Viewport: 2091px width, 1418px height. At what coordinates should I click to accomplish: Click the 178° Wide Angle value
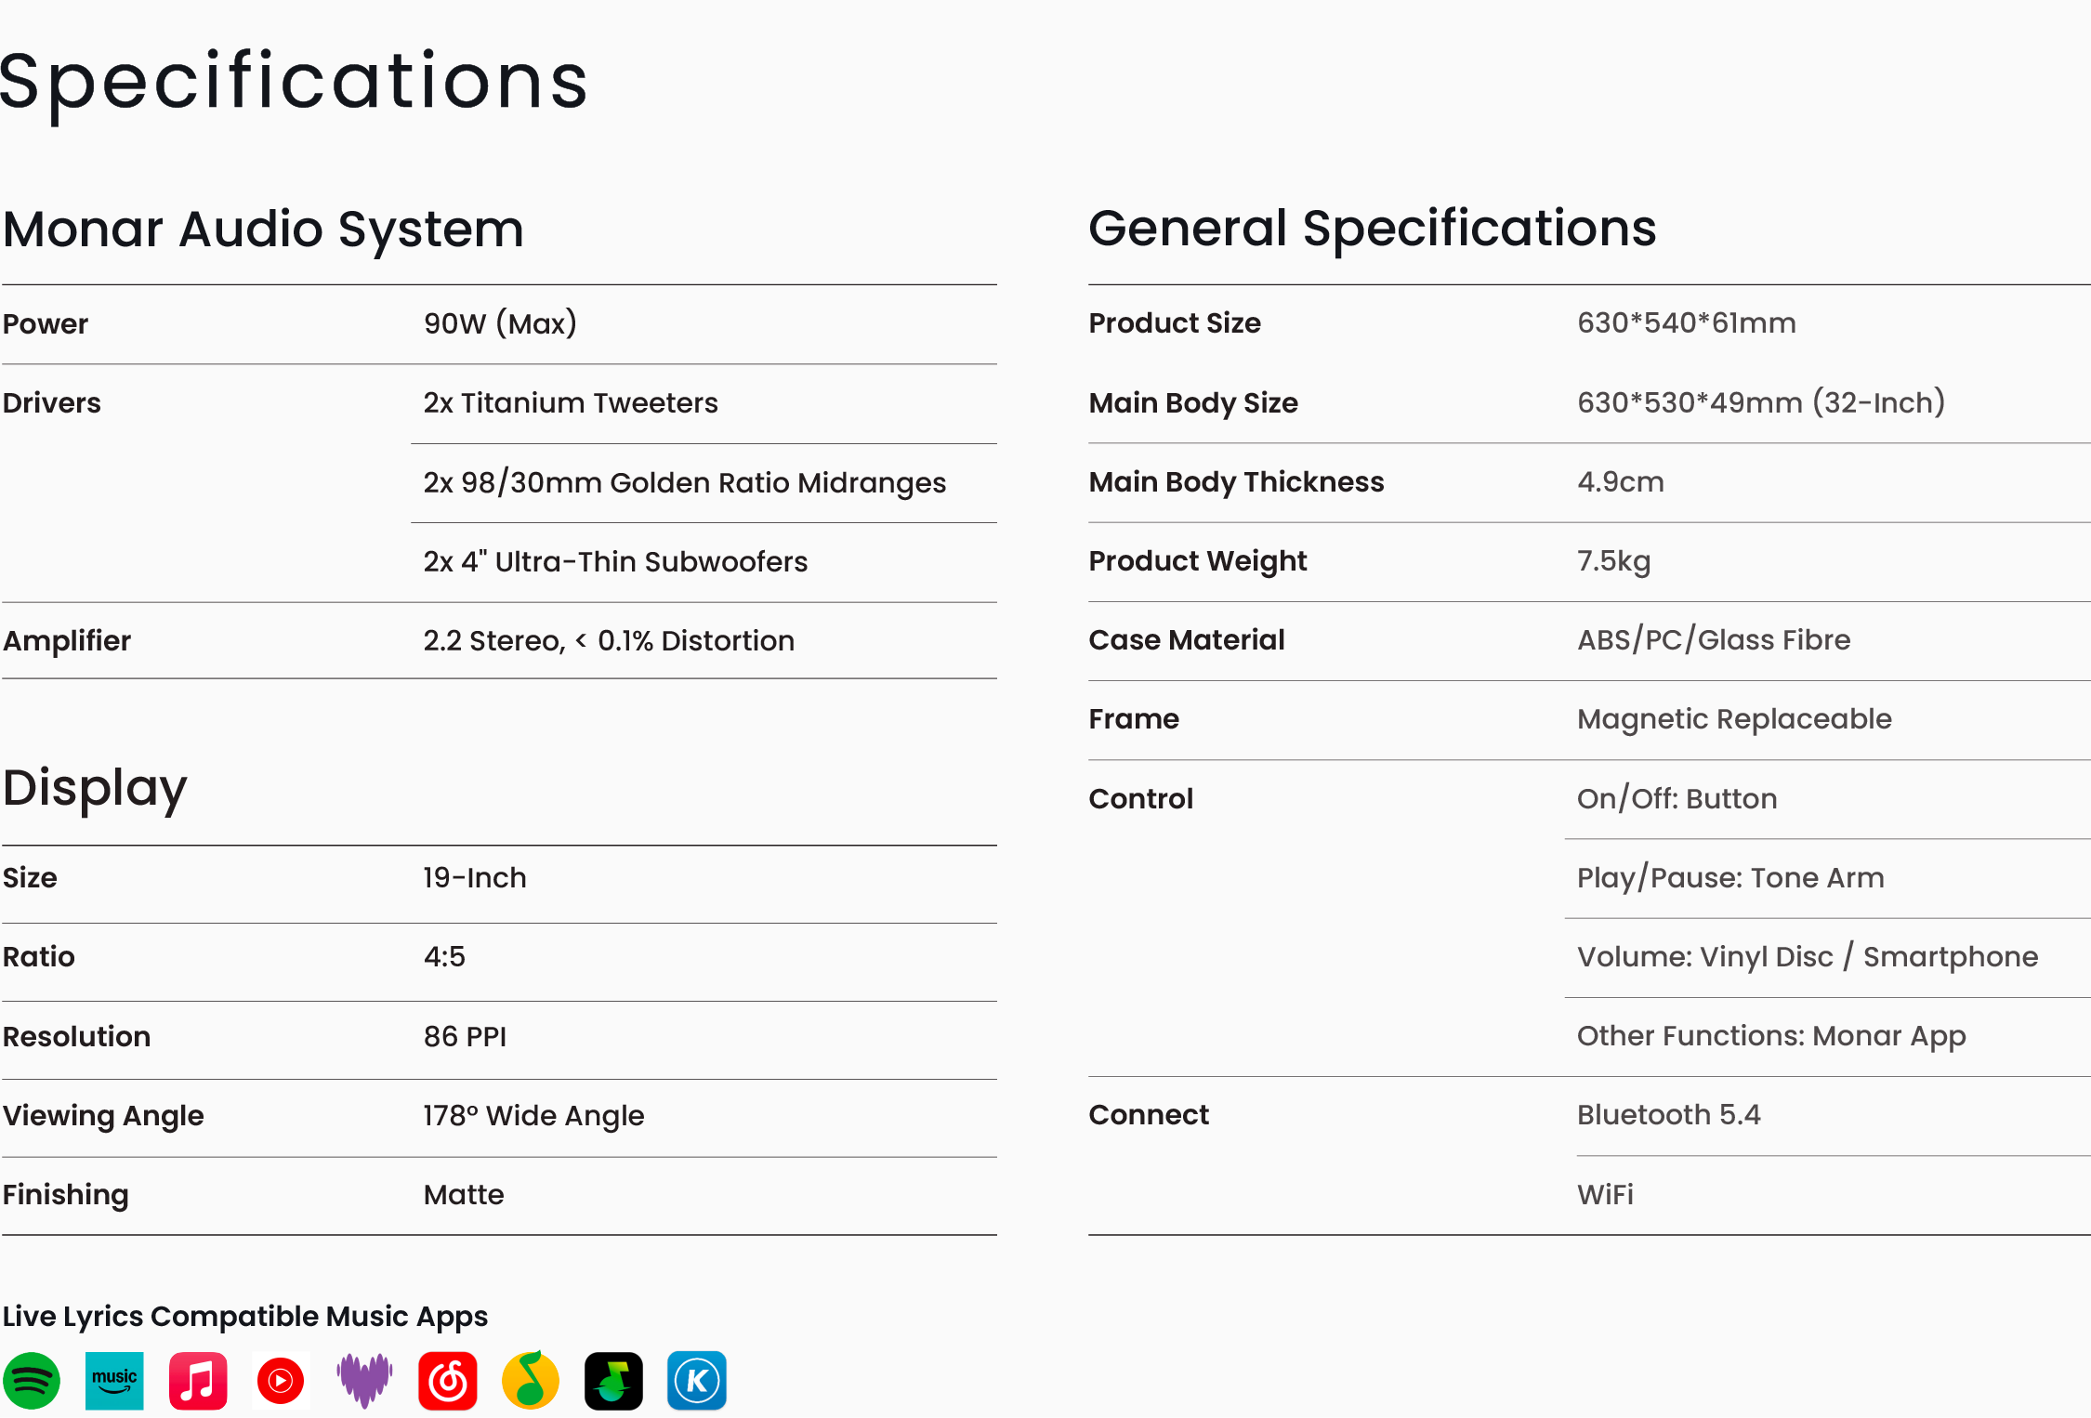click(533, 1116)
